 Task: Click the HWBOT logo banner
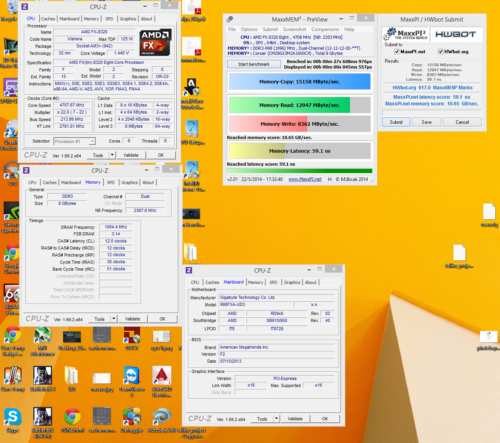click(456, 34)
